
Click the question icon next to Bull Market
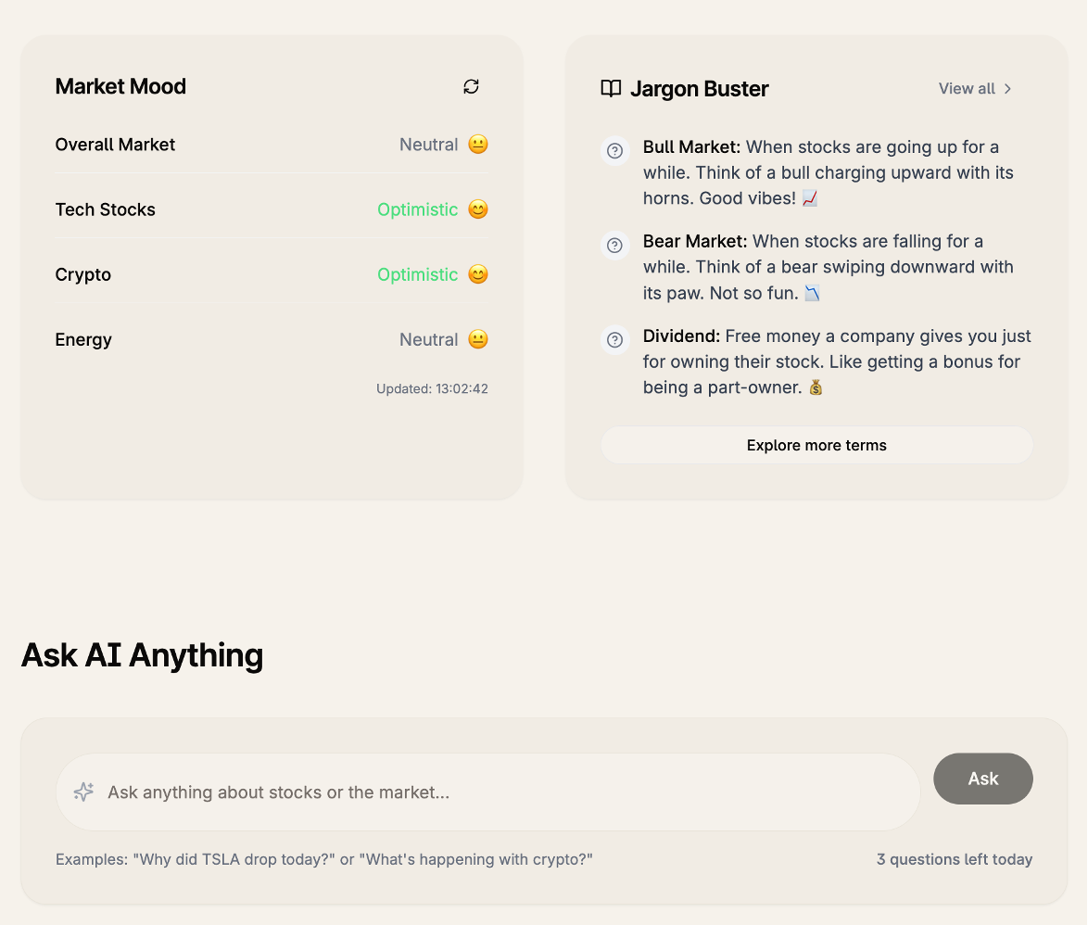[614, 151]
